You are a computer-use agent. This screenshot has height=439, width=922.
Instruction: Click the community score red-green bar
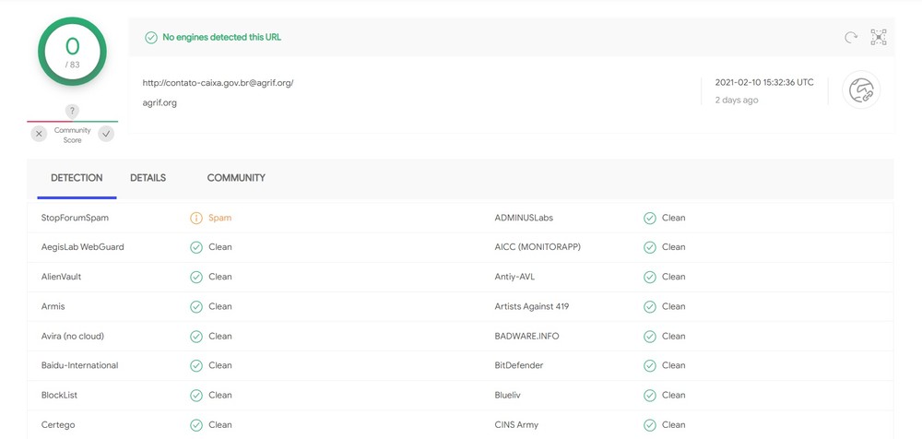click(x=72, y=122)
